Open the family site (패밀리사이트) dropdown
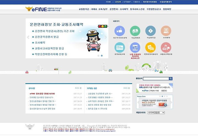 [156, 112]
